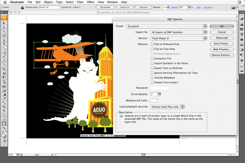Select the Rectangle tool
The image size is (245, 163).
[x=4, y=52]
